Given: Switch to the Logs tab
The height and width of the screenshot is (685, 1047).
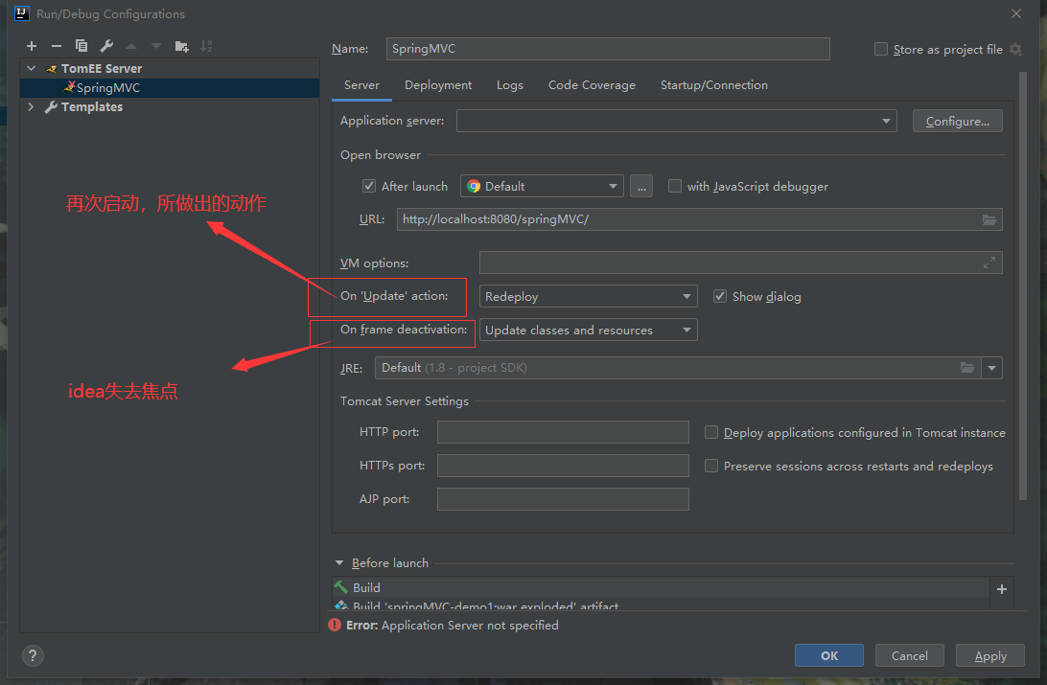Looking at the screenshot, I should tap(509, 85).
